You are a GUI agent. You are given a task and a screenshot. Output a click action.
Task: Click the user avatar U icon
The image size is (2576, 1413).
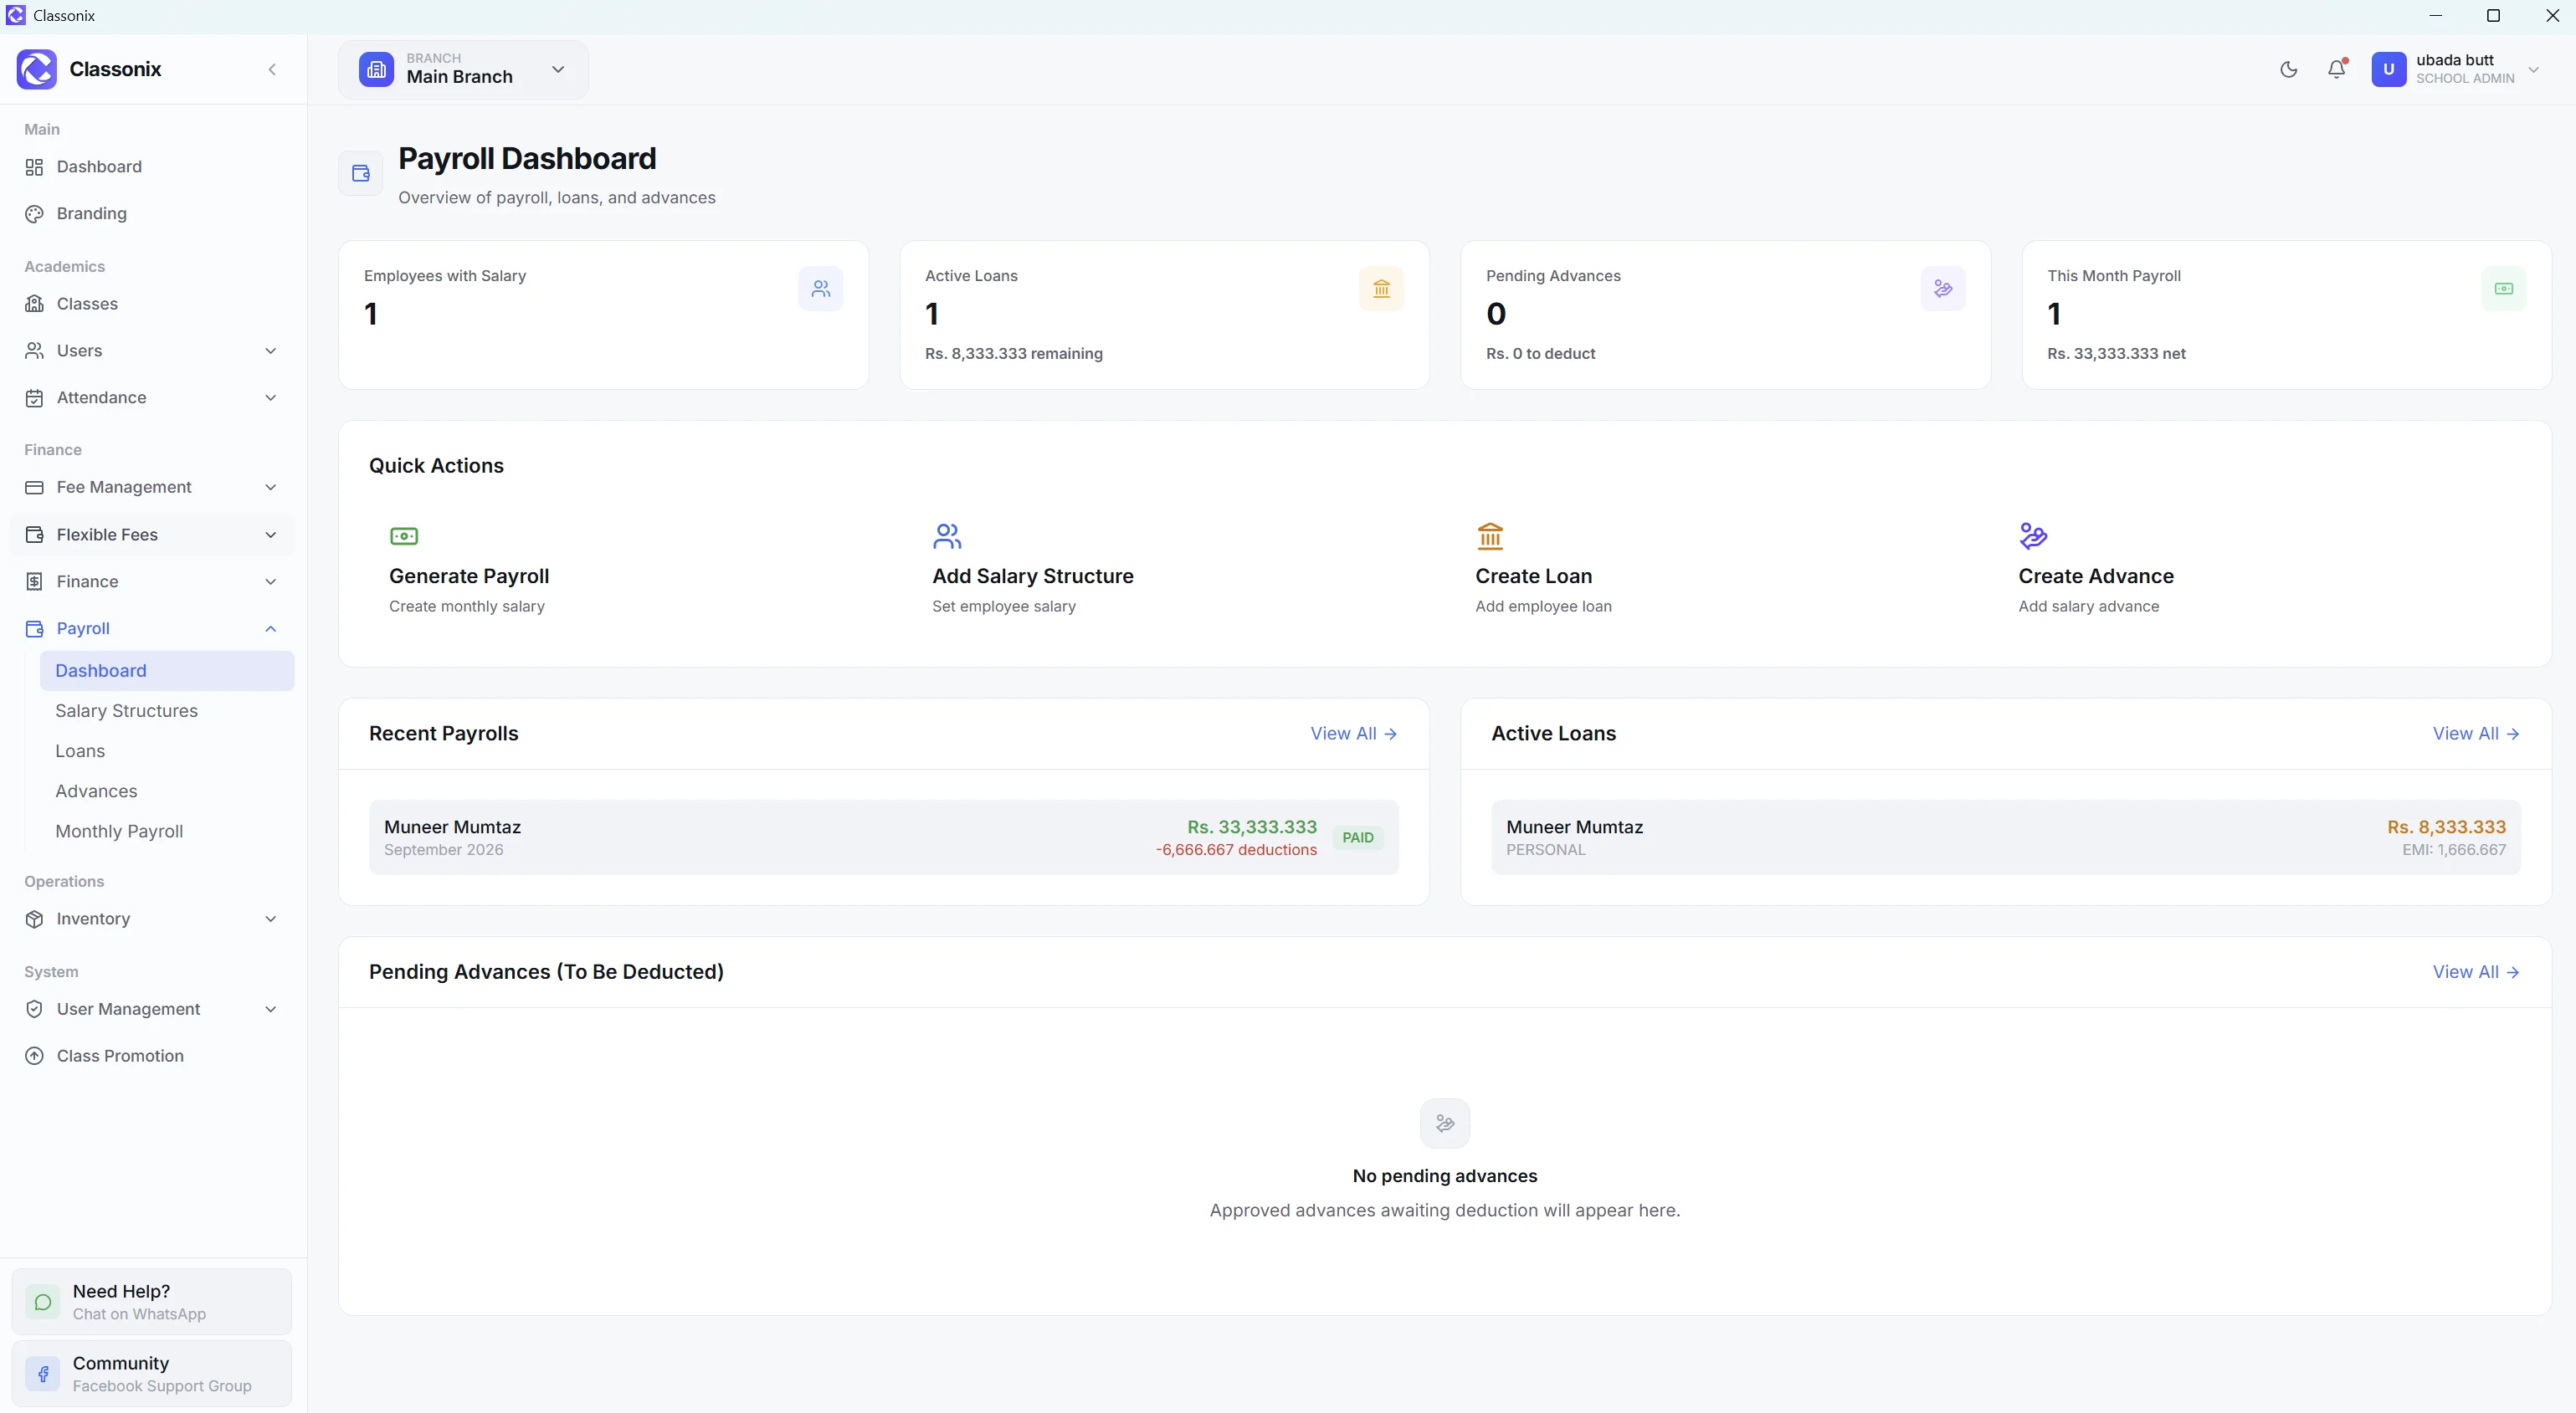pyautogui.click(x=2388, y=69)
